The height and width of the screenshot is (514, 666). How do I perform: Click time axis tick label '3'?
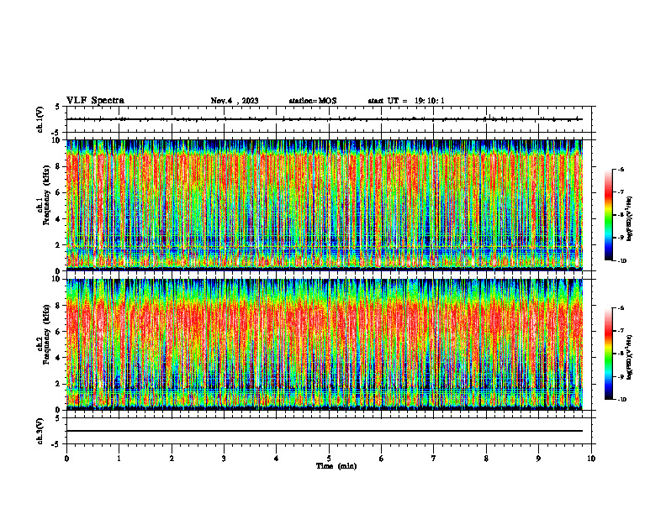pyautogui.click(x=224, y=459)
